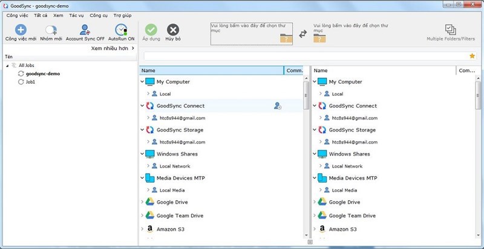The width and height of the screenshot is (484, 249).
Task: Click the small panel icon below left pane
Action: coord(310,242)
